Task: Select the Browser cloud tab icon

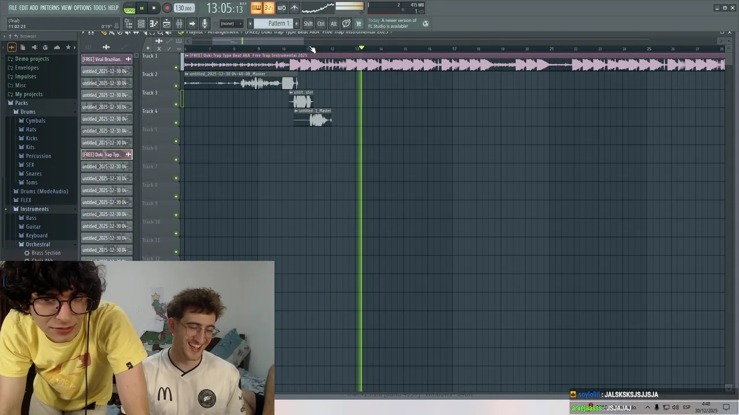Action: 57,47
